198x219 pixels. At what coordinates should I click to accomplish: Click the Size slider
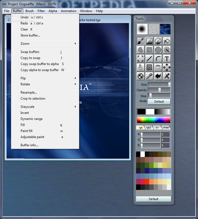[159, 85]
